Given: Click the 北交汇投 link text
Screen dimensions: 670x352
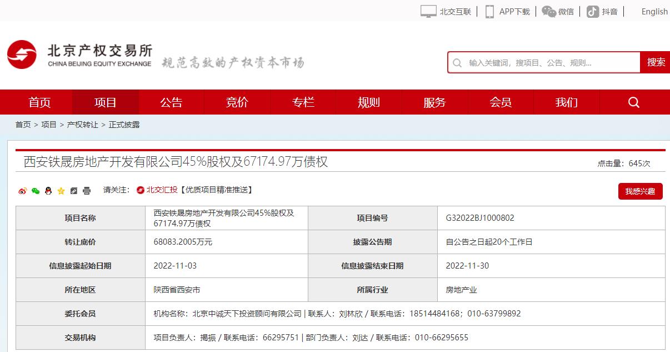Looking at the screenshot, I should [162, 190].
